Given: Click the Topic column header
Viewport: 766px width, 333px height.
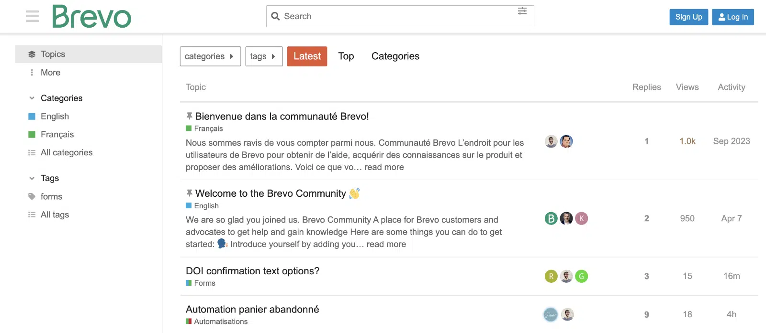Looking at the screenshot, I should 196,87.
